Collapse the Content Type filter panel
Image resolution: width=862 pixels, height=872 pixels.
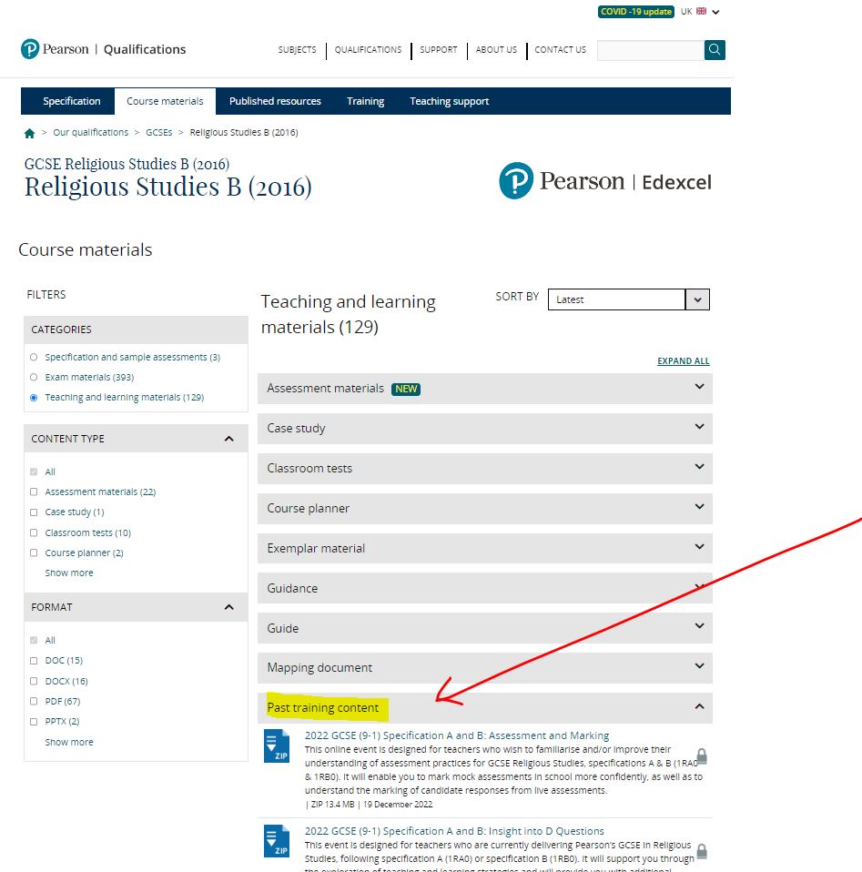[228, 439]
